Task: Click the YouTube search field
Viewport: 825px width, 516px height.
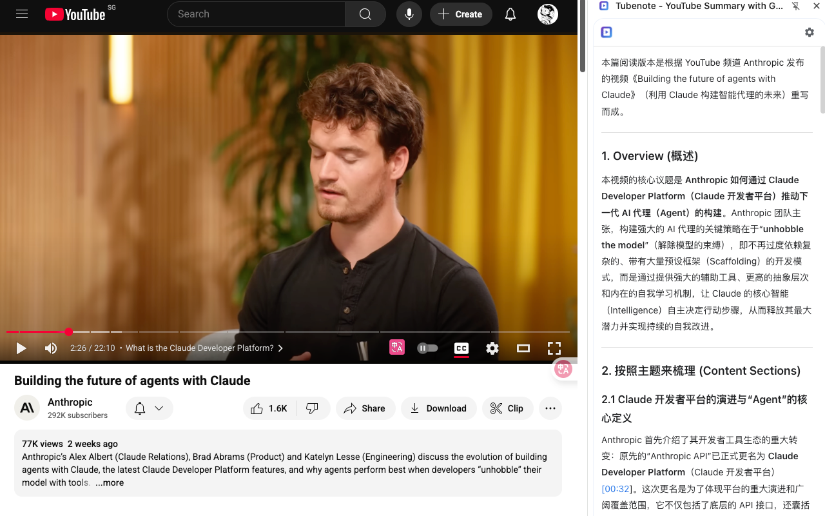Action: tap(258, 14)
